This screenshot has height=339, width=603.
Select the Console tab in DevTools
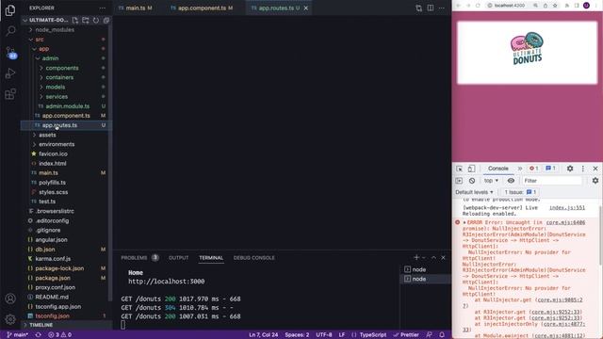[x=498, y=169]
